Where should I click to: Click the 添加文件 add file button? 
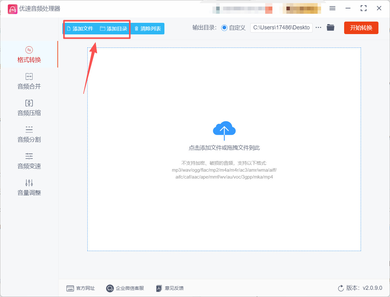[80, 28]
